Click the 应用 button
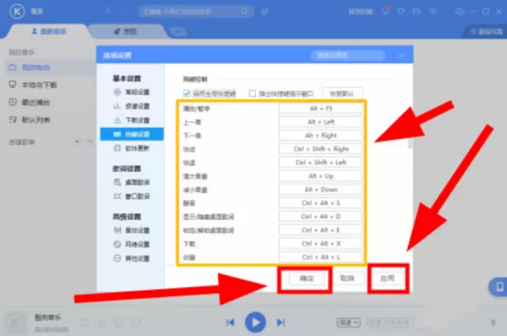Viewport: 507px width, 336px height. tap(387, 278)
